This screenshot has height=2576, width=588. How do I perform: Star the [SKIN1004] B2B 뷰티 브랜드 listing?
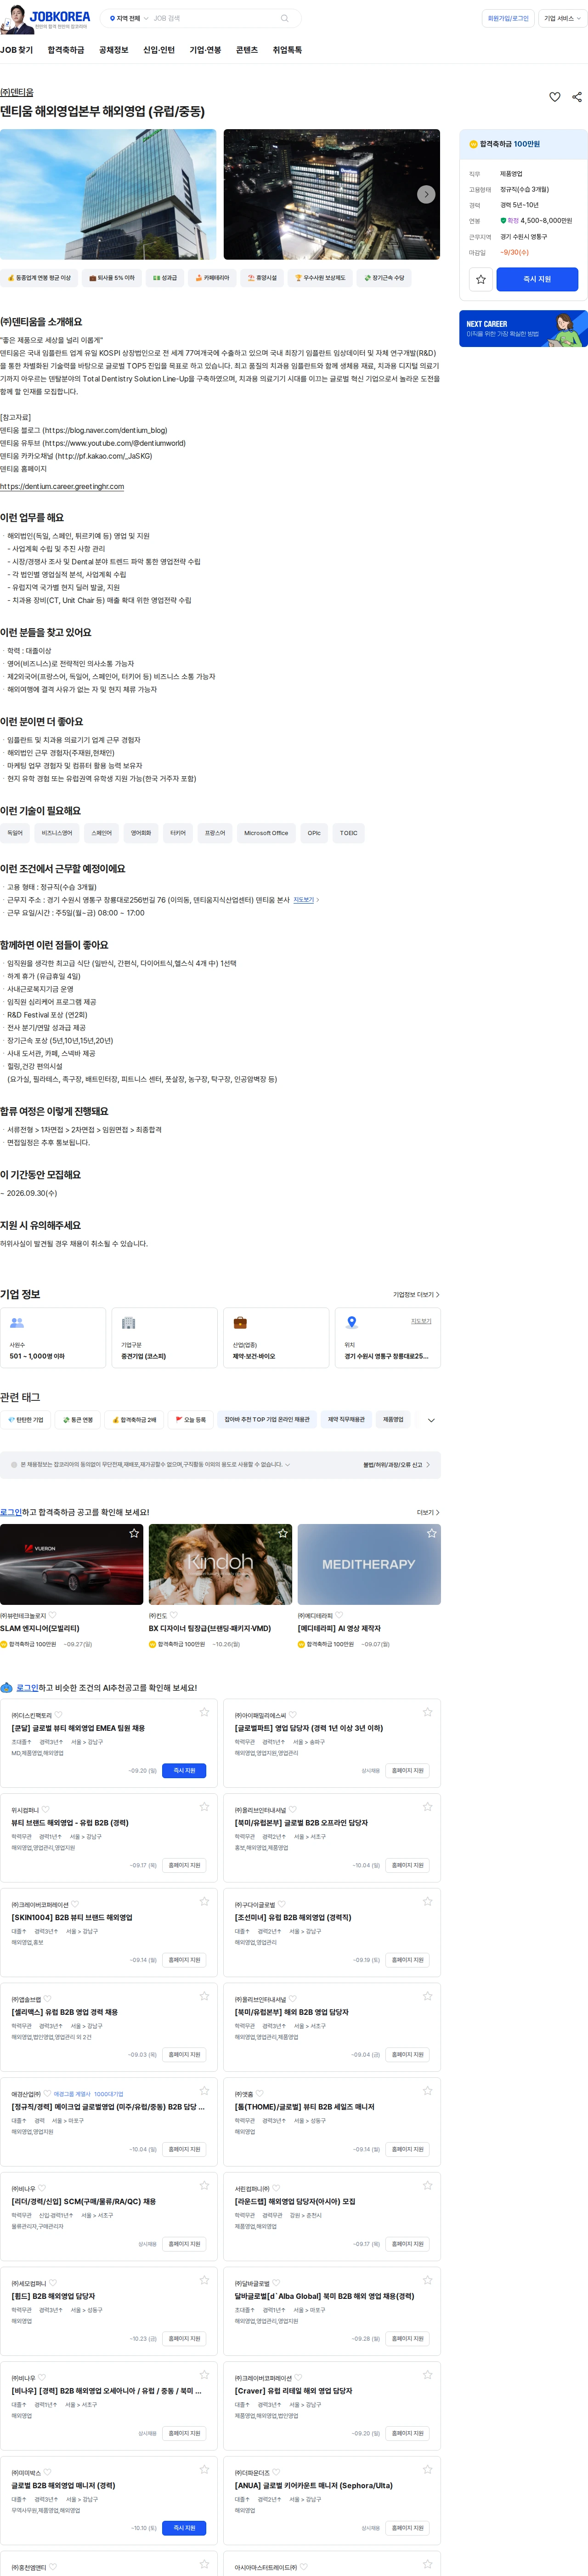click(x=204, y=1901)
